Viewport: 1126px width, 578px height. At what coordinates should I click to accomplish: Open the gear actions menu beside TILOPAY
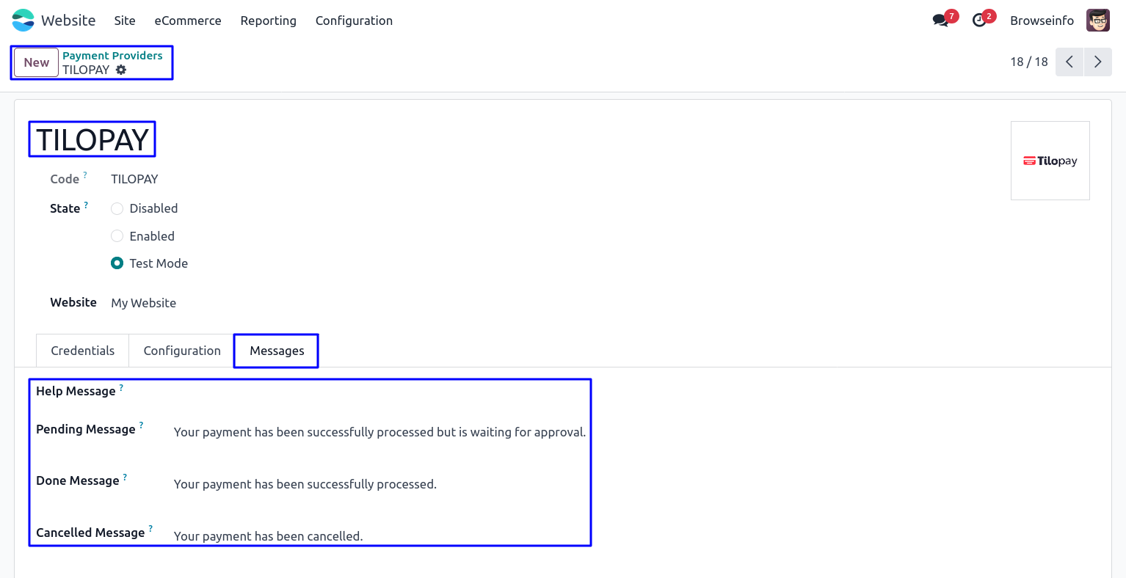point(121,70)
